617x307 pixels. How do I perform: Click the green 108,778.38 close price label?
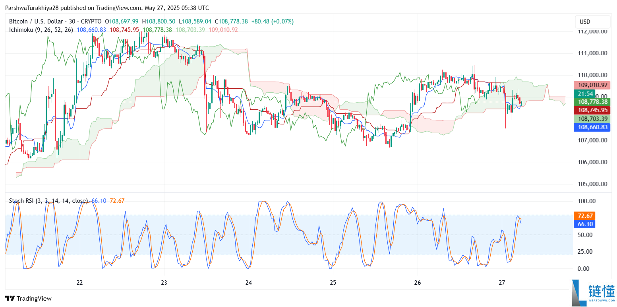click(x=592, y=102)
